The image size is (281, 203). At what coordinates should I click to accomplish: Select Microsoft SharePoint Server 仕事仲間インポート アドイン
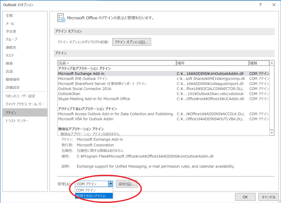coord(163,84)
